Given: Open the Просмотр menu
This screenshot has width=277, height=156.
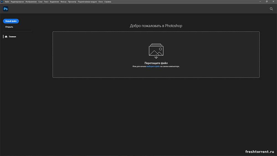Looking at the screenshot, I should [x=72, y=2].
